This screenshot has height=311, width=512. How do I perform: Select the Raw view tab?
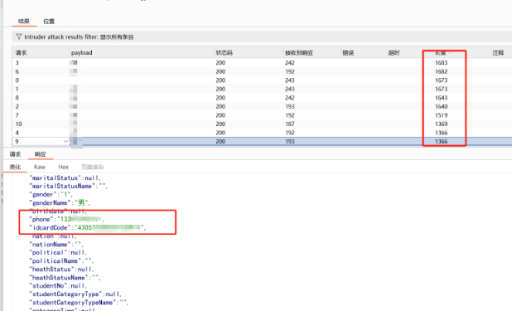pyautogui.click(x=39, y=167)
